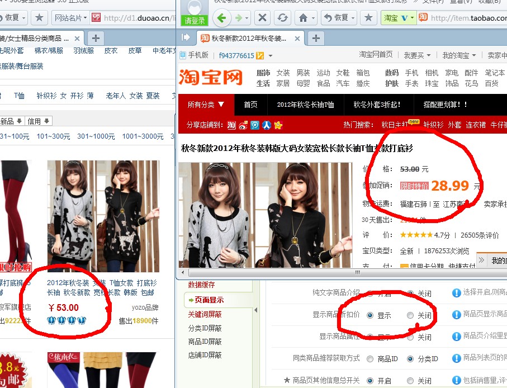This screenshot has height=388, width=507.
Task: Click the info icon beside 包括销售里
Action: point(456,380)
